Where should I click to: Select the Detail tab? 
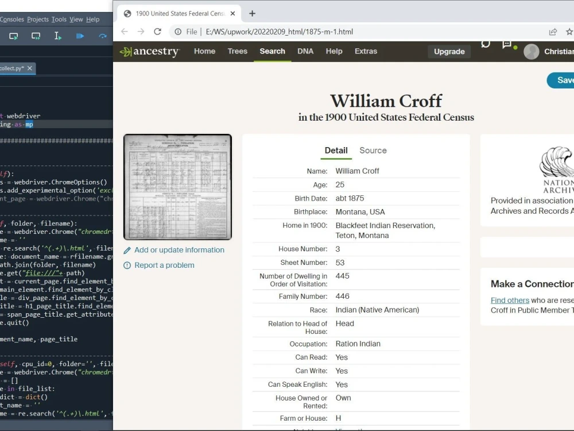[336, 150]
